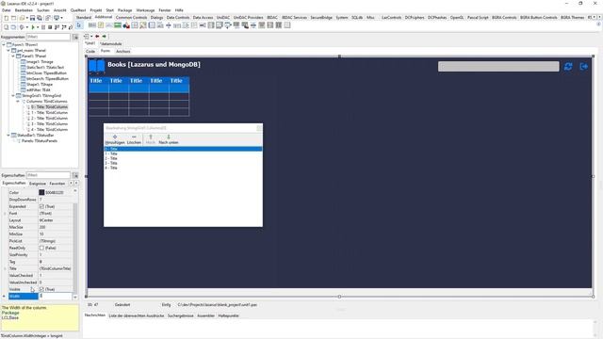
Task: Click the filter options icon beside Komponenten filter
Action: tap(75, 37)
